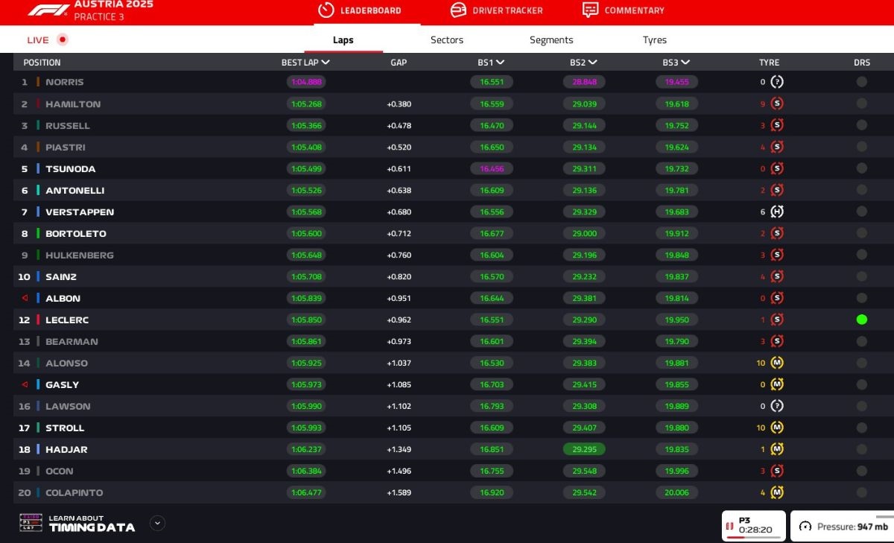The width and height of the screenshot is (894, 543).
Task: Select Tsunoda's driver name
Action: click(70, 169)
